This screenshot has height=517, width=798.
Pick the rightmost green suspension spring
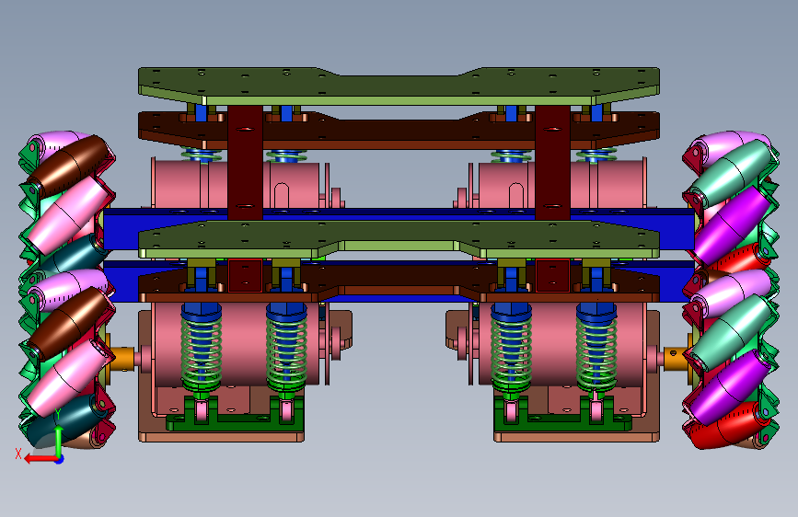[596, 352]
